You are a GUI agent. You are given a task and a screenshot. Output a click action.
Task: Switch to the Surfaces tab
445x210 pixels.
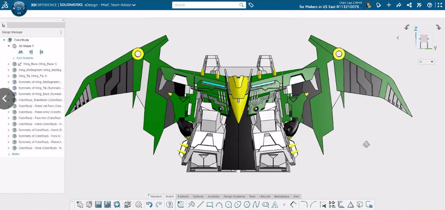coord(198,197)
